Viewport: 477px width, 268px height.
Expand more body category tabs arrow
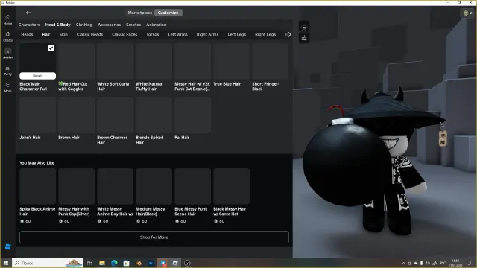coord(289,35)
